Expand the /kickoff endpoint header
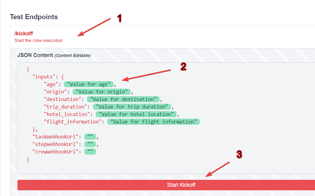Screen dimensions: 315x196 24,34
